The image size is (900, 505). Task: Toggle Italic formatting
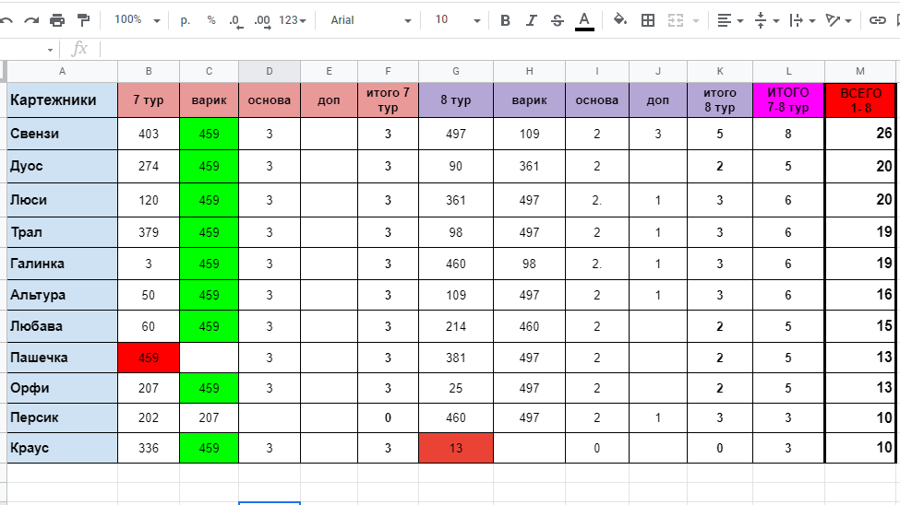coord(531,20)
